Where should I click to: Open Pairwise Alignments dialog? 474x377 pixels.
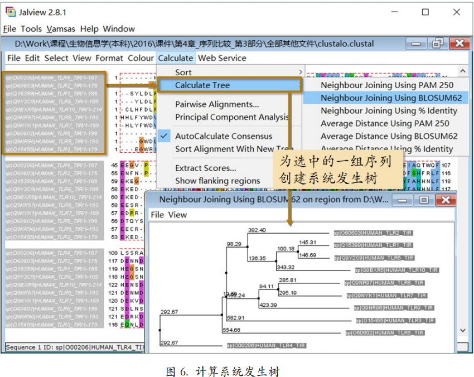coord(217,104)
